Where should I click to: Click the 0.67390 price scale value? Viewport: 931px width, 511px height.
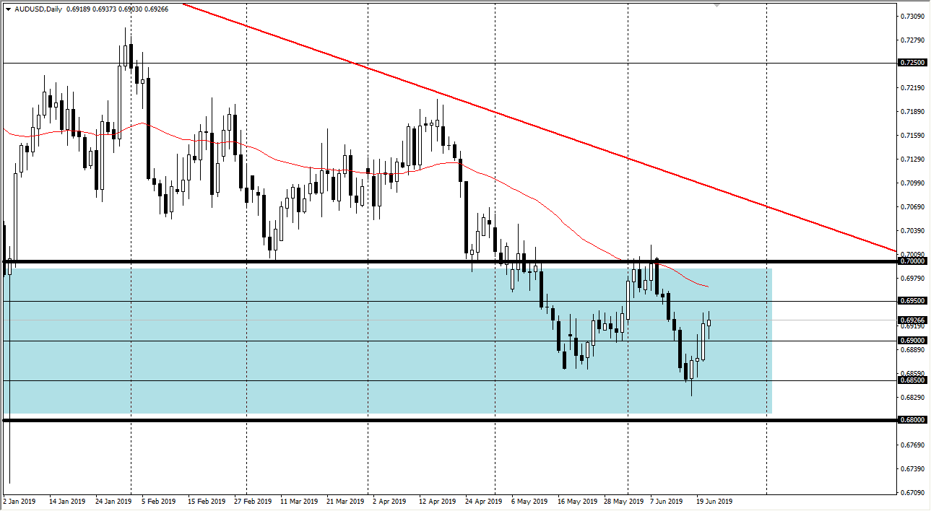[x=914, y=468]
